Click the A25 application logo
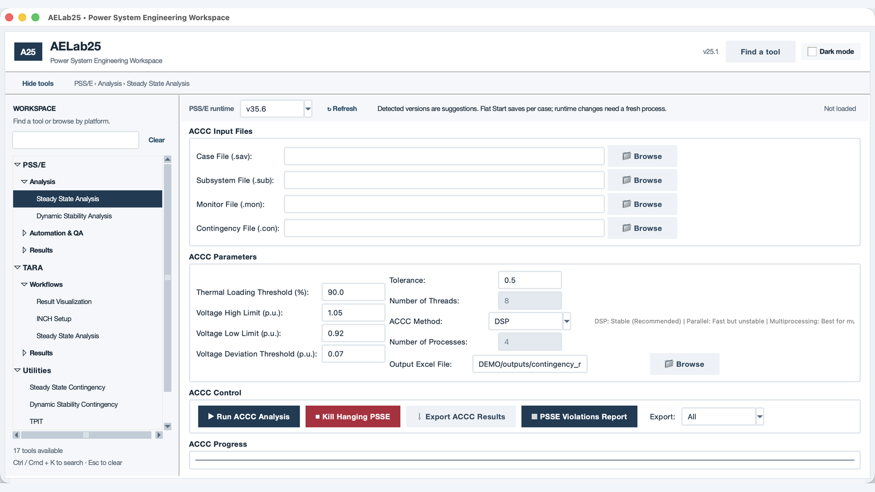This screenshot has width=875, height=492. point(28,52)
